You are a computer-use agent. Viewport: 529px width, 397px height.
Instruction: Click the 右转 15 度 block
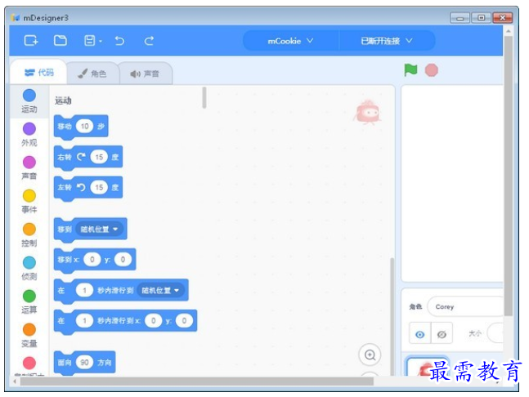click(88, 158)
